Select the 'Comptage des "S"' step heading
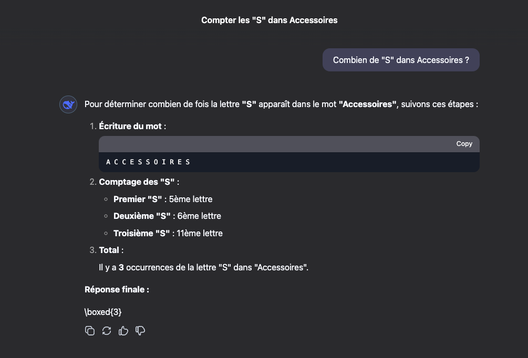This screenshot has width=528, height=358. tap(139, 182)
